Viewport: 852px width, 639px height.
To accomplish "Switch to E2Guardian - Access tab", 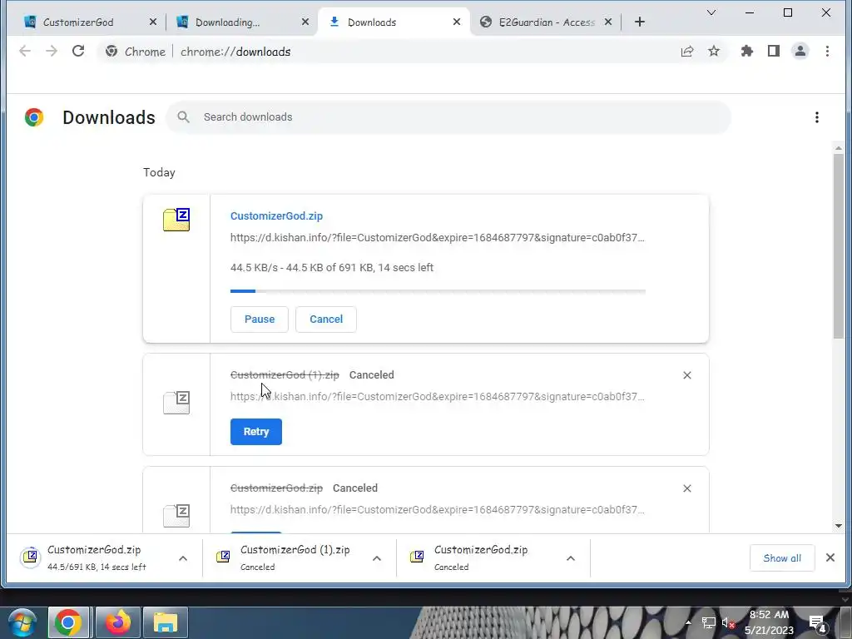I will (x=546, y=22).
